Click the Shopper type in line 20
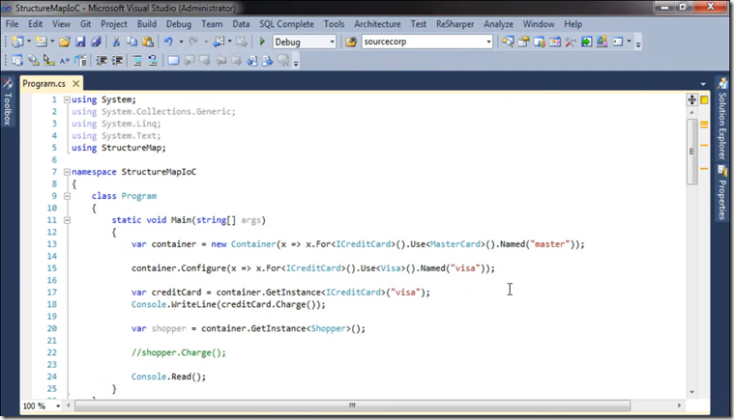The width and height of the screenshot is (734, 420). tap(328, 328)
